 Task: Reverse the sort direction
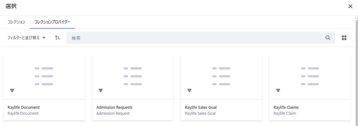[x=57, y=38]
